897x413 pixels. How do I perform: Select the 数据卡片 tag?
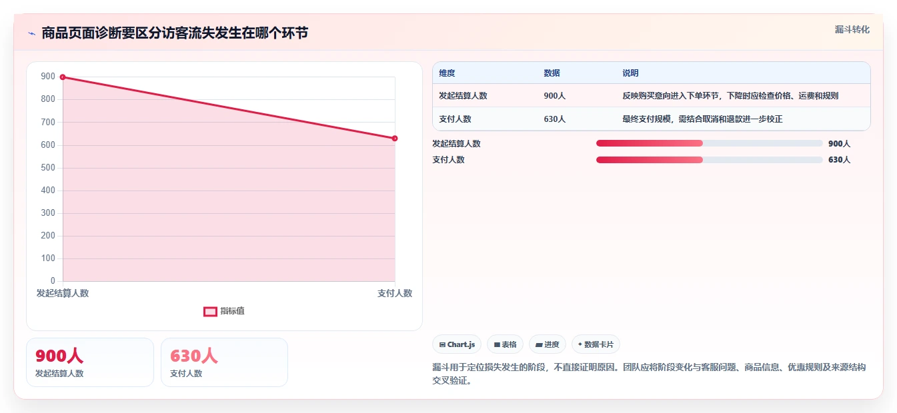pyautogui.click(x=596, y=344)
